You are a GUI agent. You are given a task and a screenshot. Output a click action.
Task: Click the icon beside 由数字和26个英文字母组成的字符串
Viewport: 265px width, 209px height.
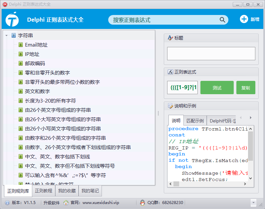21,138
